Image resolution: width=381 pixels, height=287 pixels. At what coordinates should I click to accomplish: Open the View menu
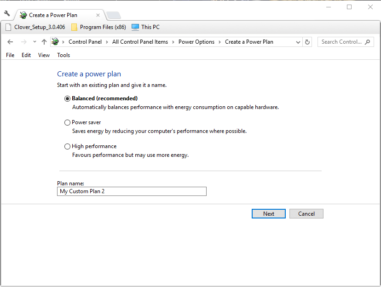tap(44, 55)
